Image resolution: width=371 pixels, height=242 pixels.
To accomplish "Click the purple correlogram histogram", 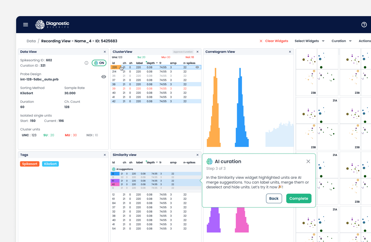I will tap(214, 220).
